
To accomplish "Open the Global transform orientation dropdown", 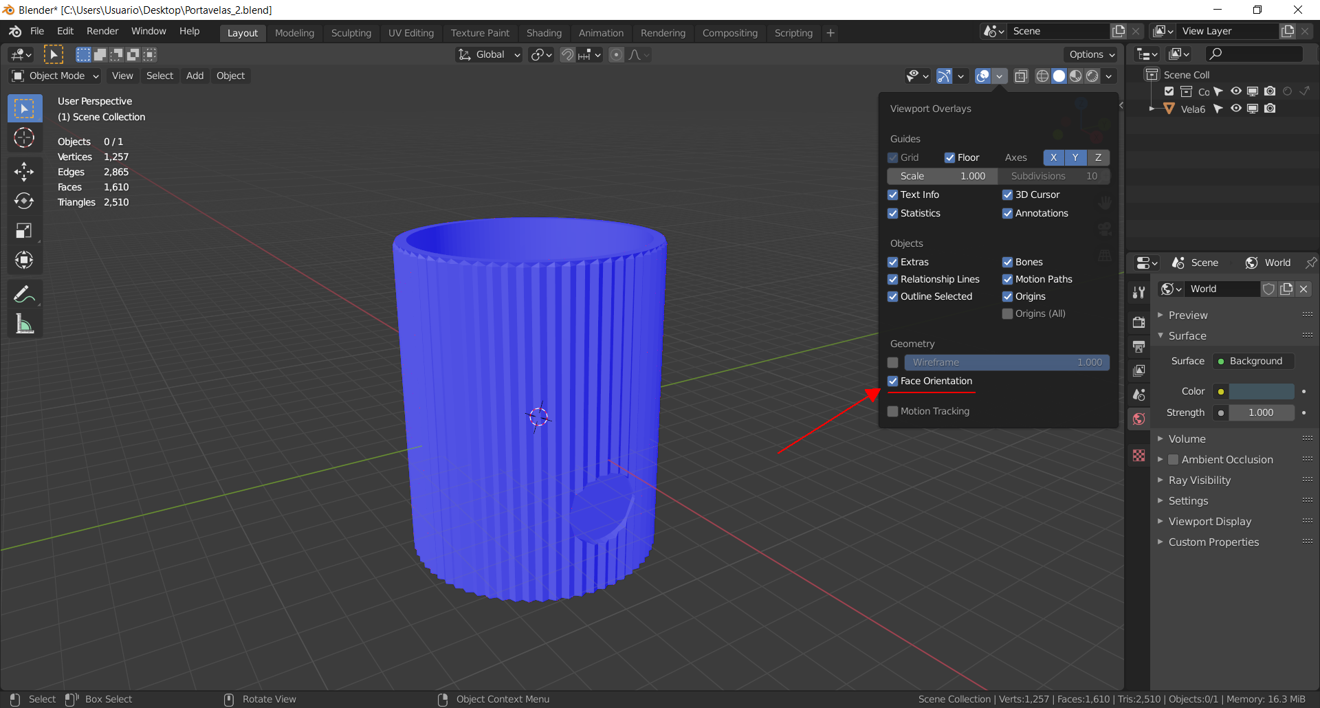I will tap(489, 54).
